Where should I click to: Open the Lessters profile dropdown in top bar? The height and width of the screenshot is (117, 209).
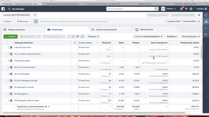click(171, 9)
